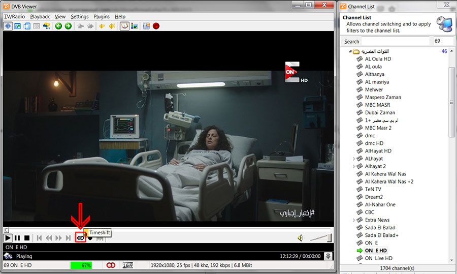457x274 pixels.
Task: Open the Help menu
Action: tap(120, 17)
